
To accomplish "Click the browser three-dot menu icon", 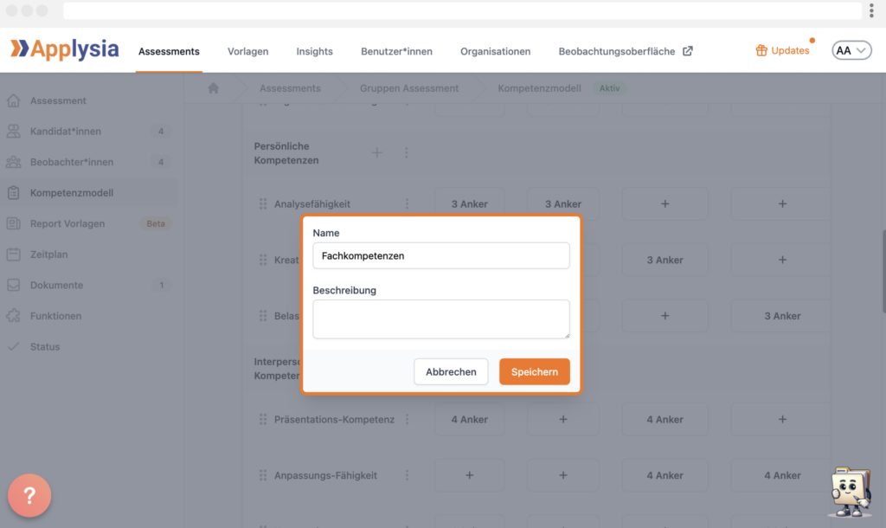I will pyautogui.click(x=870, y=10).
